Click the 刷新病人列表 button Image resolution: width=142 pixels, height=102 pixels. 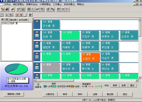(14, 94)
